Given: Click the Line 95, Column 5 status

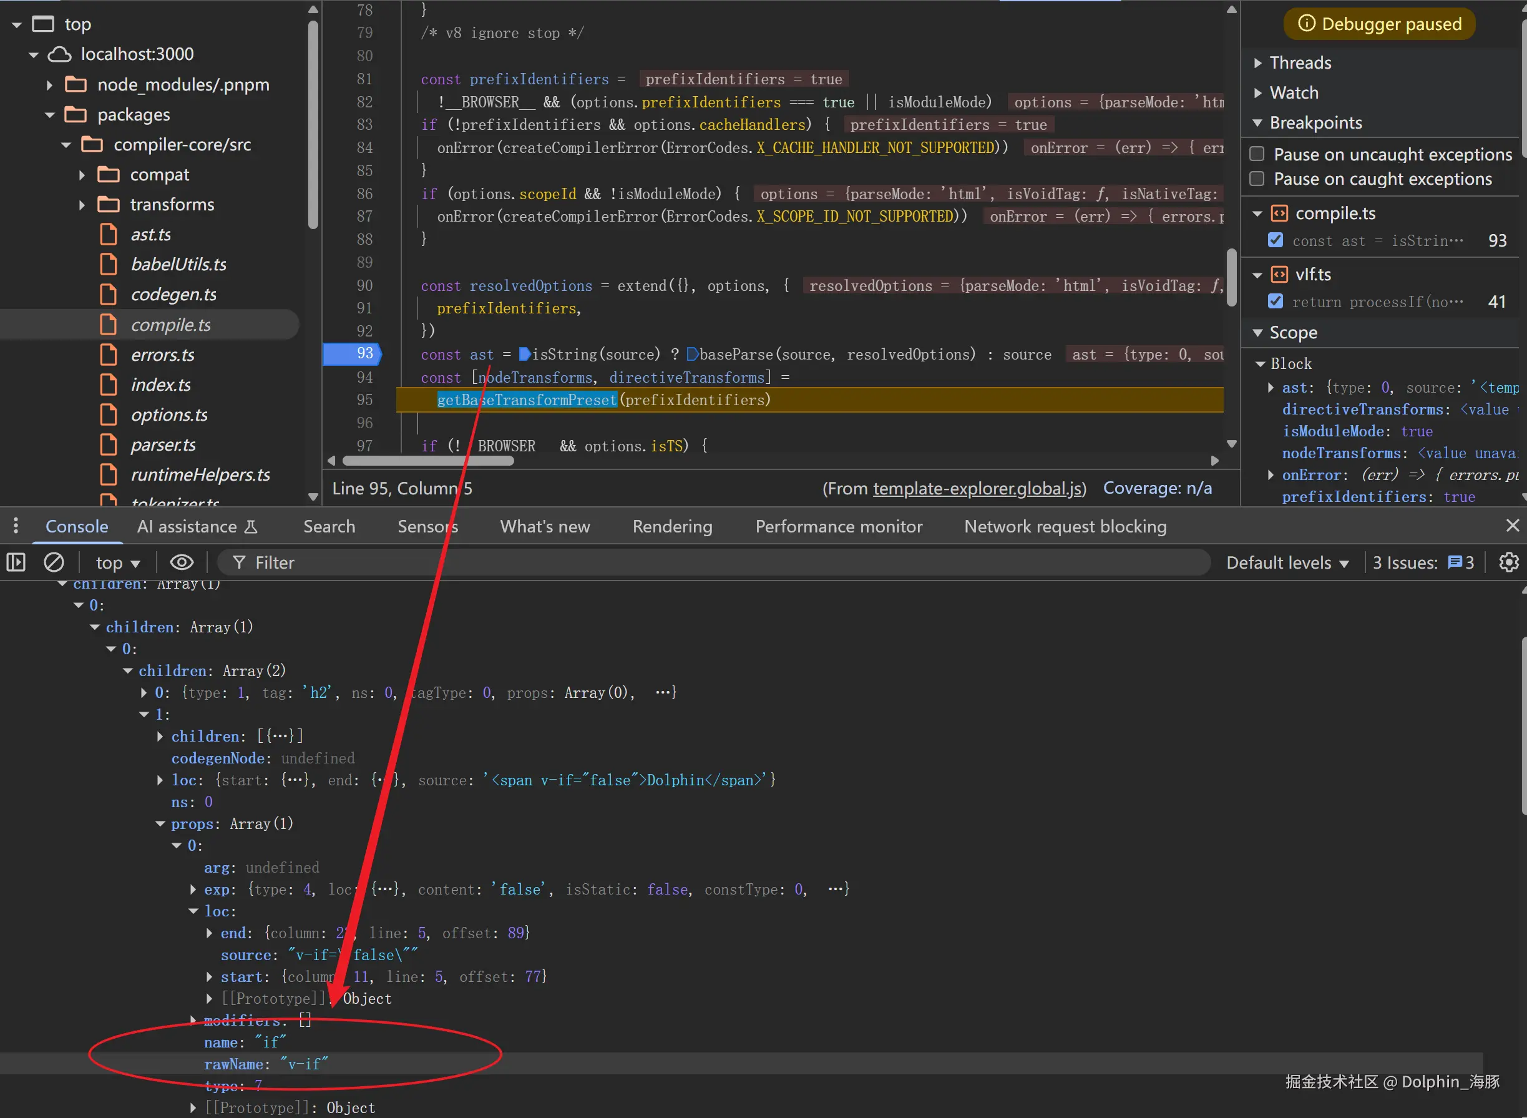Looking at the screenshot, I should [x=402, y=488].
